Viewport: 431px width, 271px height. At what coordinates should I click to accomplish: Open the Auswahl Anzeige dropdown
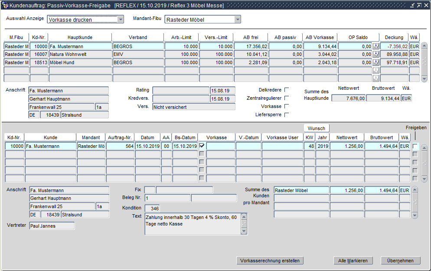click(121, 20)
